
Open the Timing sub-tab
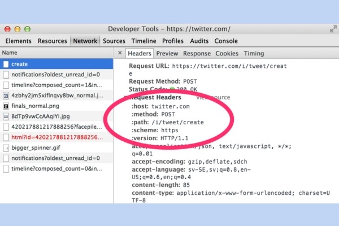254,54
